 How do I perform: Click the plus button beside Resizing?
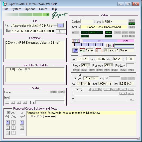coord(90,90)
